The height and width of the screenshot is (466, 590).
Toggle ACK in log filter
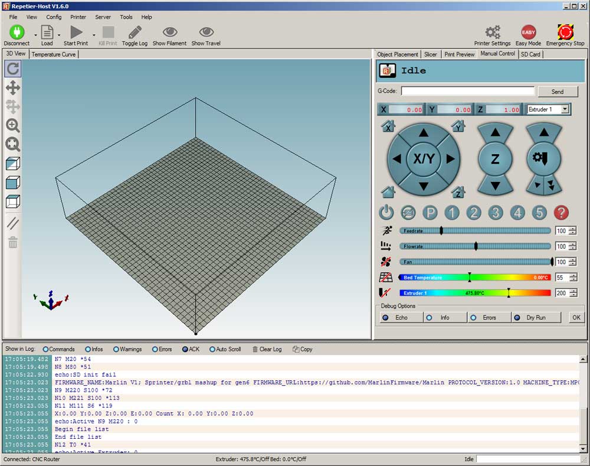[x=191, y=349]
